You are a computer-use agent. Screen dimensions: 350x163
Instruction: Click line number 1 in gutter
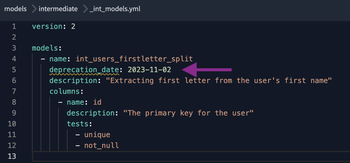click(14, 26)
